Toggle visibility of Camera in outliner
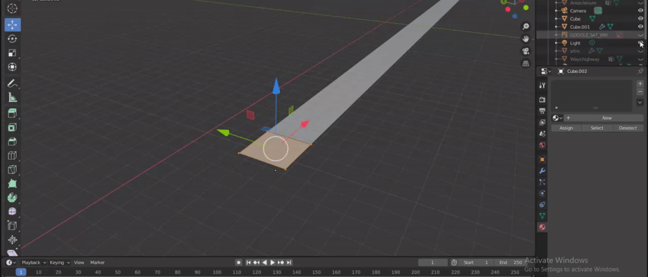Screen dimensions: 648x277 point(641,11)
